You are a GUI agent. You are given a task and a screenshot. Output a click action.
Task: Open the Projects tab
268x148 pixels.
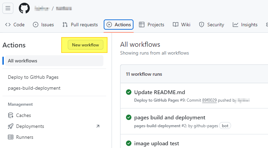click(x=151, y=25)
